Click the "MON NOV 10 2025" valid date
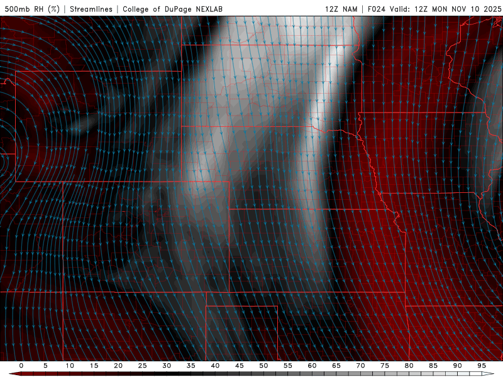 (x=467, y=9)
